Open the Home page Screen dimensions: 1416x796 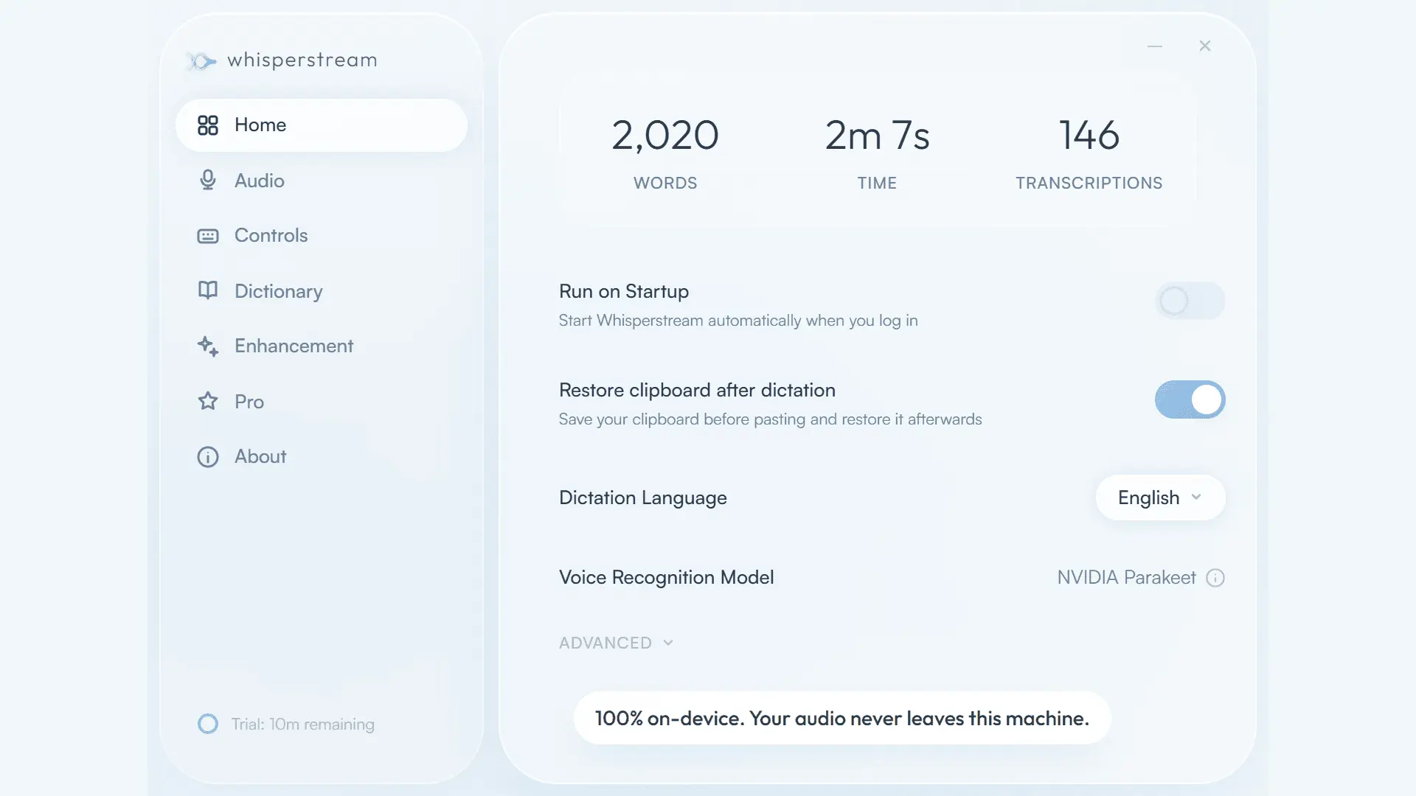click(322, 125)
